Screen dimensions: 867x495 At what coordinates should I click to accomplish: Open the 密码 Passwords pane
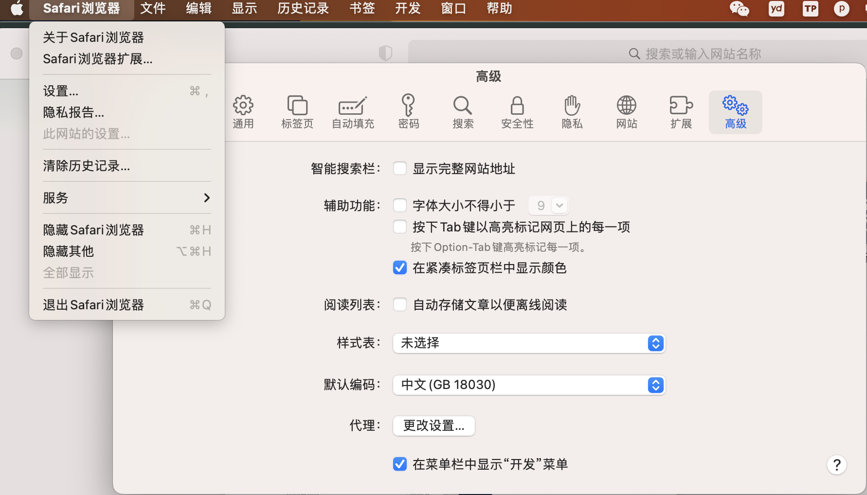coord(408,112)
